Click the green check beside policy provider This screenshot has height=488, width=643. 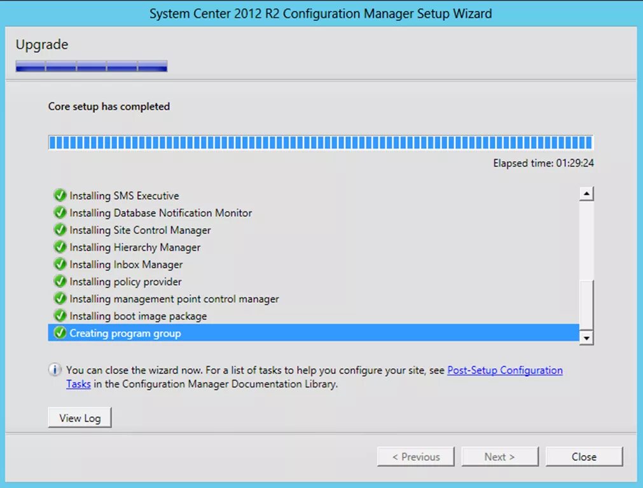[60, 281]
